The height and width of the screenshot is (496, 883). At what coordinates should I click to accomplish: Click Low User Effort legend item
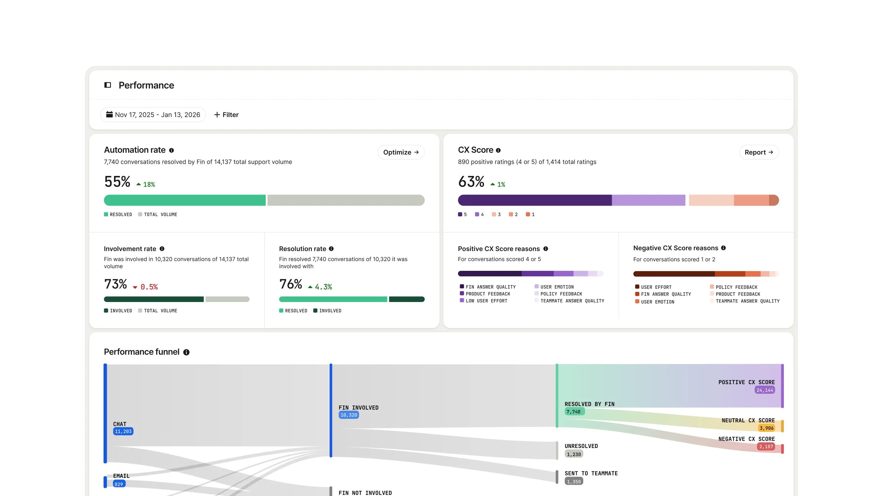click(x=484, y=301)
